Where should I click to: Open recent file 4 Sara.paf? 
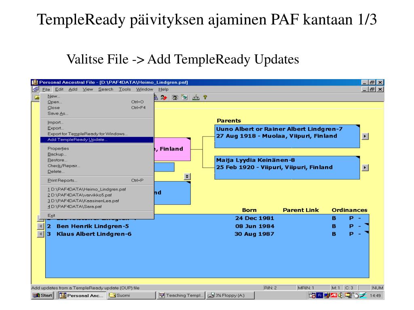click(97, 207)
